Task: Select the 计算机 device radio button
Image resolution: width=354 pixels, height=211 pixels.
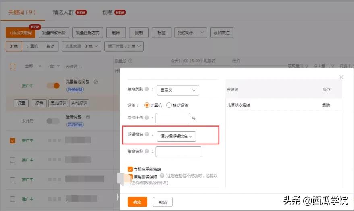Action: click(147, 105)
